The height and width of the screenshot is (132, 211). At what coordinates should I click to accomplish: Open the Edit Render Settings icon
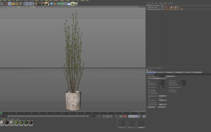click(x=47, y=4)
